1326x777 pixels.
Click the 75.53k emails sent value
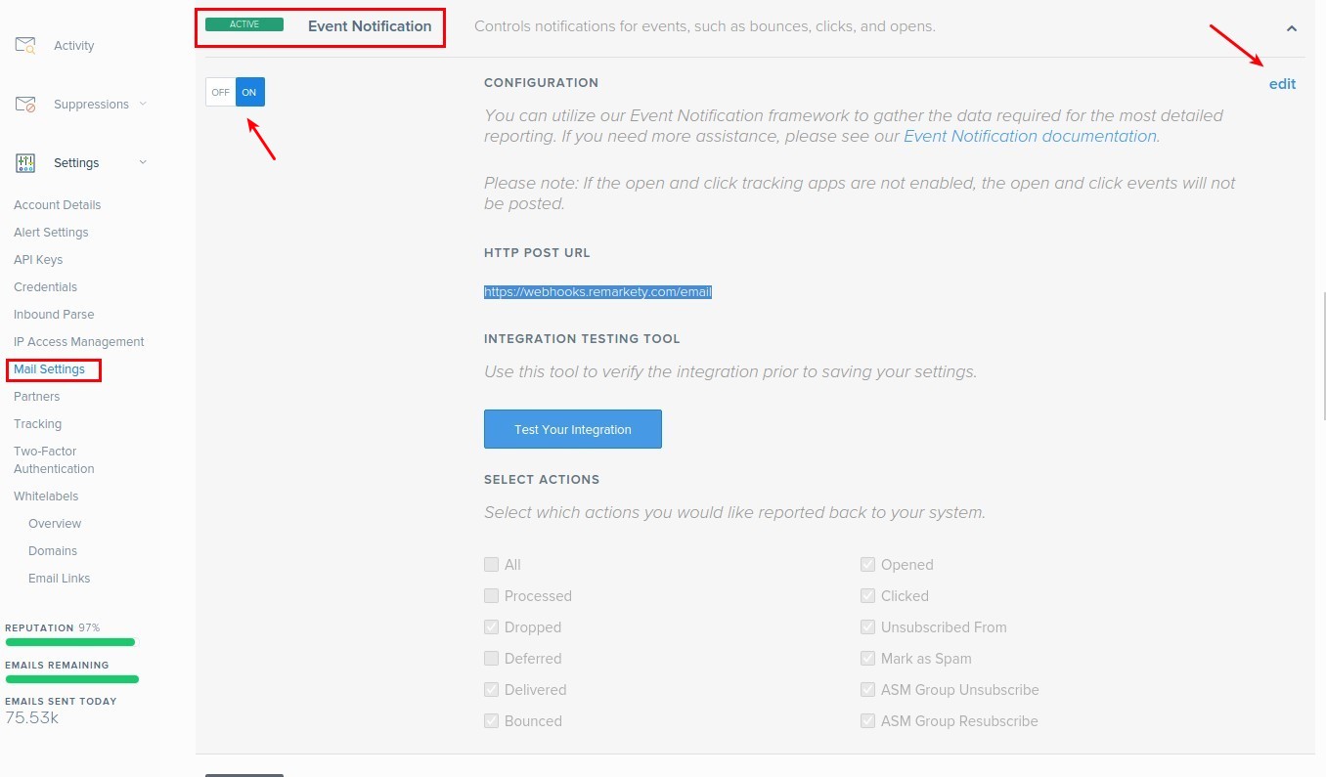(x=31, y=718)
